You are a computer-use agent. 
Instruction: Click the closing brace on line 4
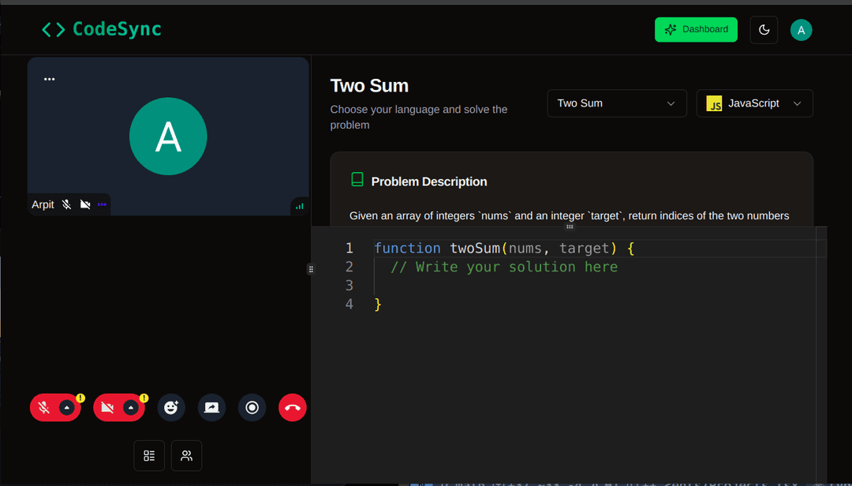[x=378, y=305]
